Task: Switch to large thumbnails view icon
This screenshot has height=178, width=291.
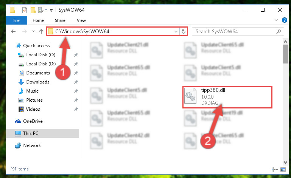Action: pos(283,169)
